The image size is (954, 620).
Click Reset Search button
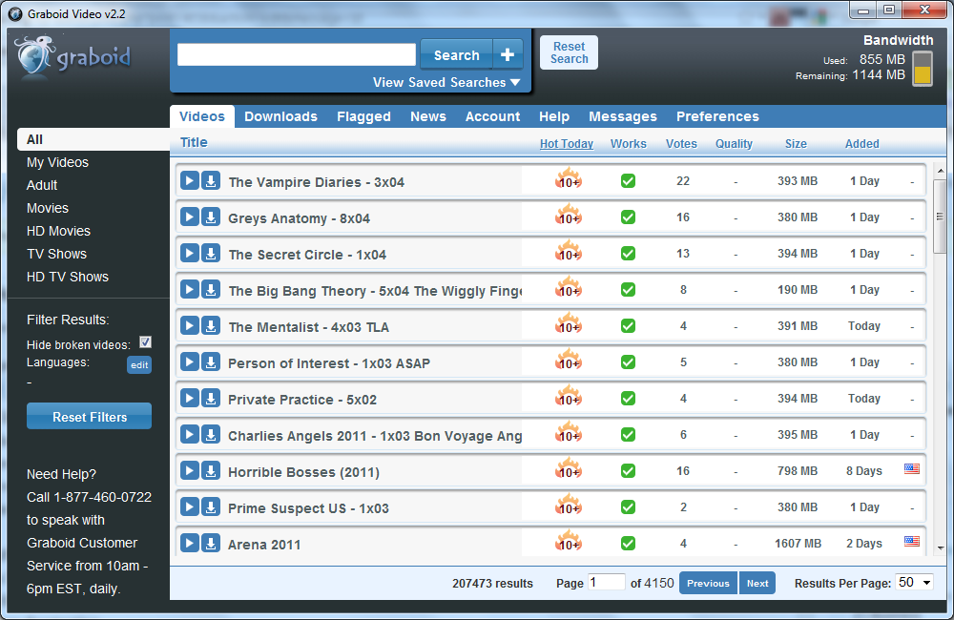point(569,52)
